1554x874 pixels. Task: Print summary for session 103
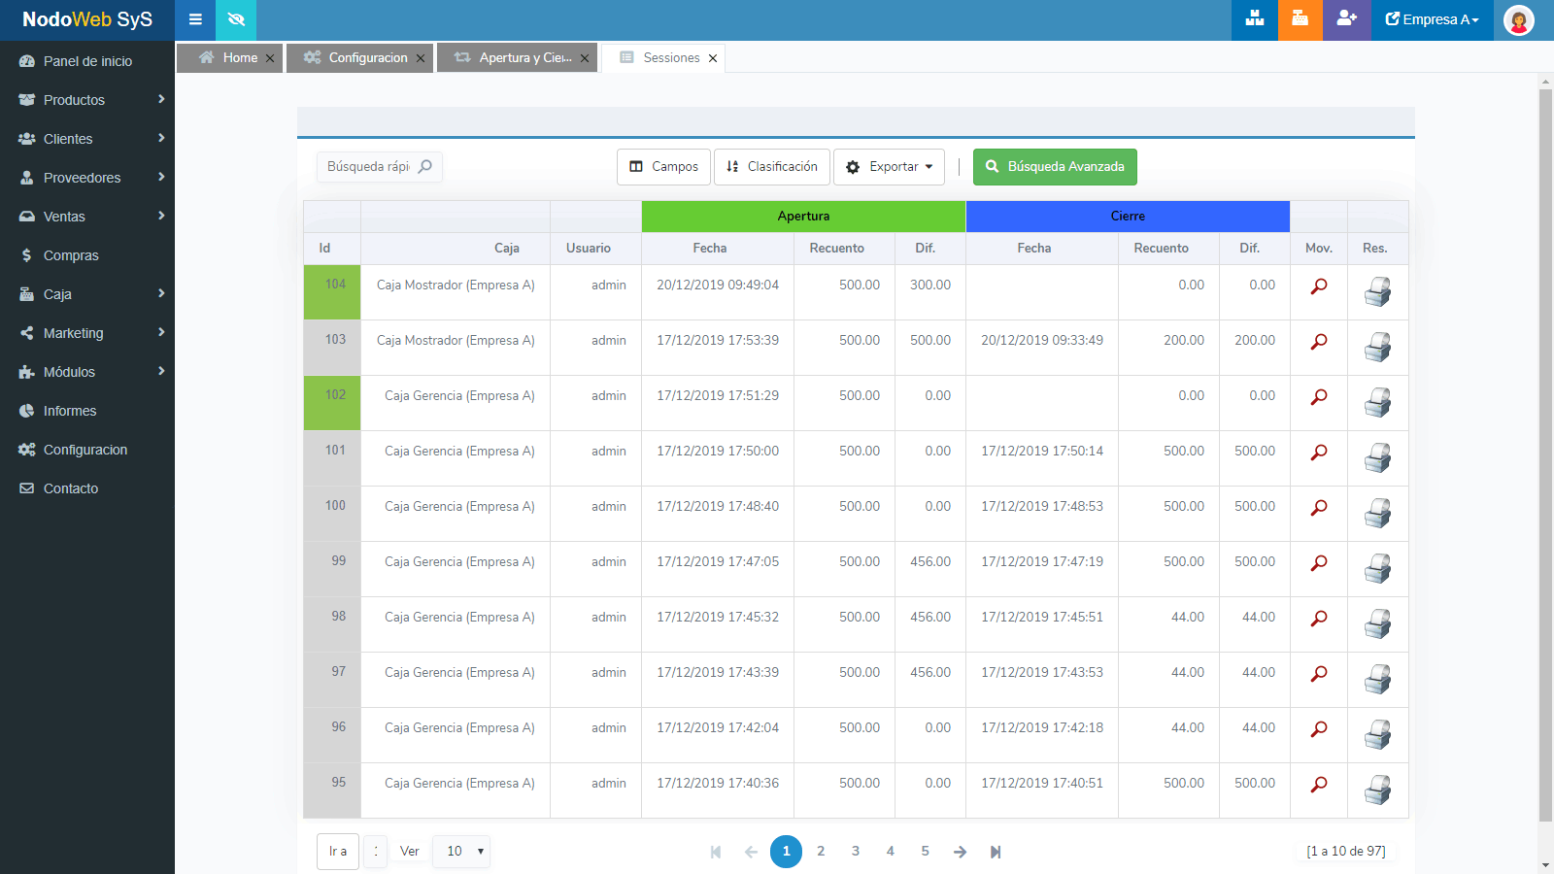tap(1377, 347)
